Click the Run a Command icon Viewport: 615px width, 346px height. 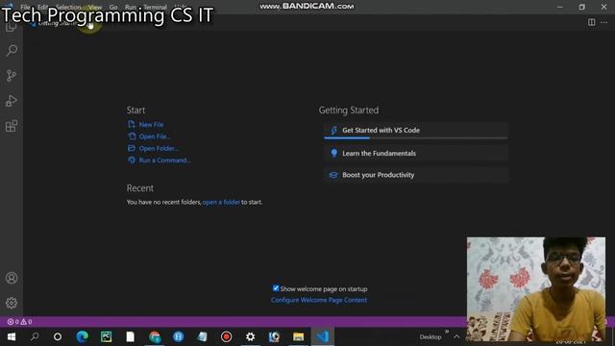pos(132,161)
